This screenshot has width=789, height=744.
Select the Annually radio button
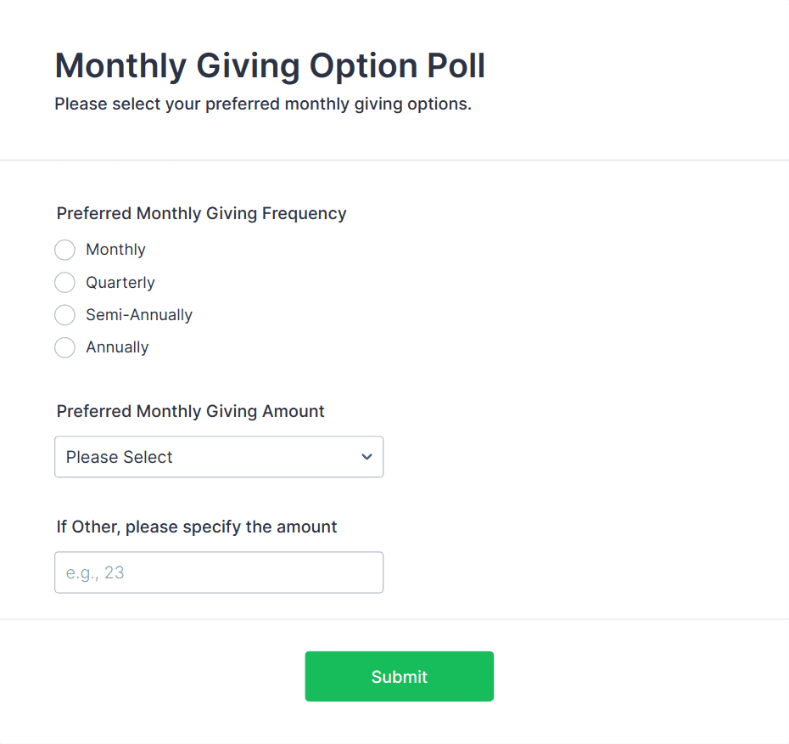[x=64, y=347]
